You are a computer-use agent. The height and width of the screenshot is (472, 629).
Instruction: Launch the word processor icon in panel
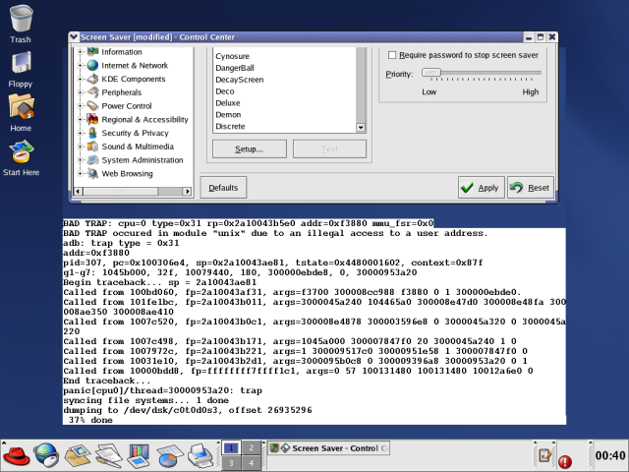tap(109, 455)
